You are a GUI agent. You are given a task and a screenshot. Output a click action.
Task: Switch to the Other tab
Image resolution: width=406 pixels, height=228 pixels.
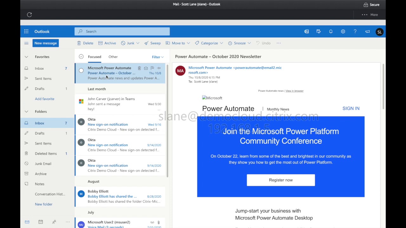click(x=113, y=57)
